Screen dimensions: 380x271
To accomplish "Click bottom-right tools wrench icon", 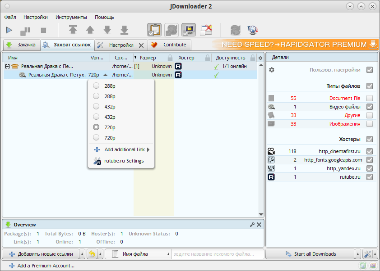I will 368,254.
